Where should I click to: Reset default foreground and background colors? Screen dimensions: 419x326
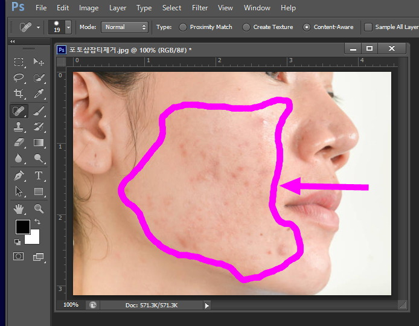coord(18,242)
